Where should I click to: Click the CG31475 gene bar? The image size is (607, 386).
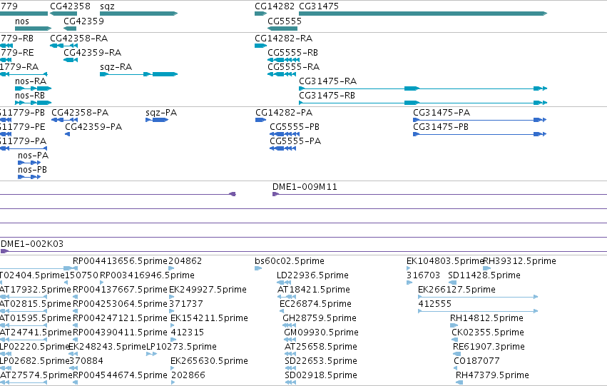click(x=423, y=14)
